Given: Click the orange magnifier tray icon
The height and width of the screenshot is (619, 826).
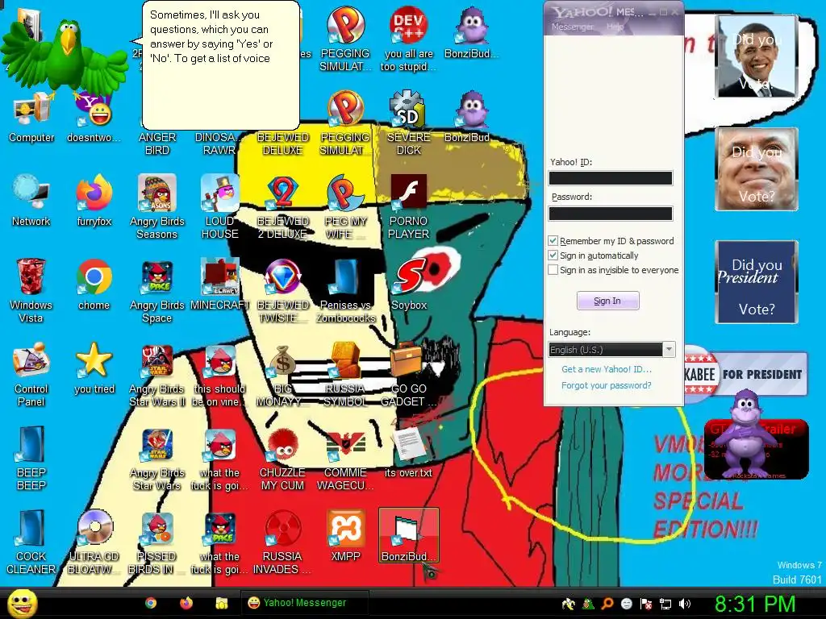Looking at the screenshot, I should (607, 604).
